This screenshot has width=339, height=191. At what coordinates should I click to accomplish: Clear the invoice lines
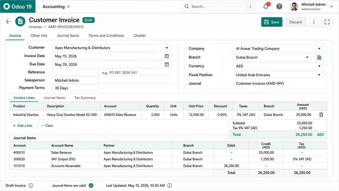47,125
